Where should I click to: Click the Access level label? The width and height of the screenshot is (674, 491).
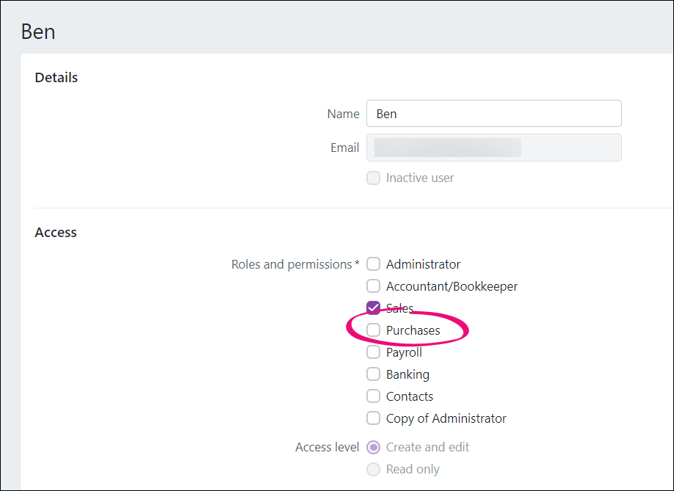327,447
